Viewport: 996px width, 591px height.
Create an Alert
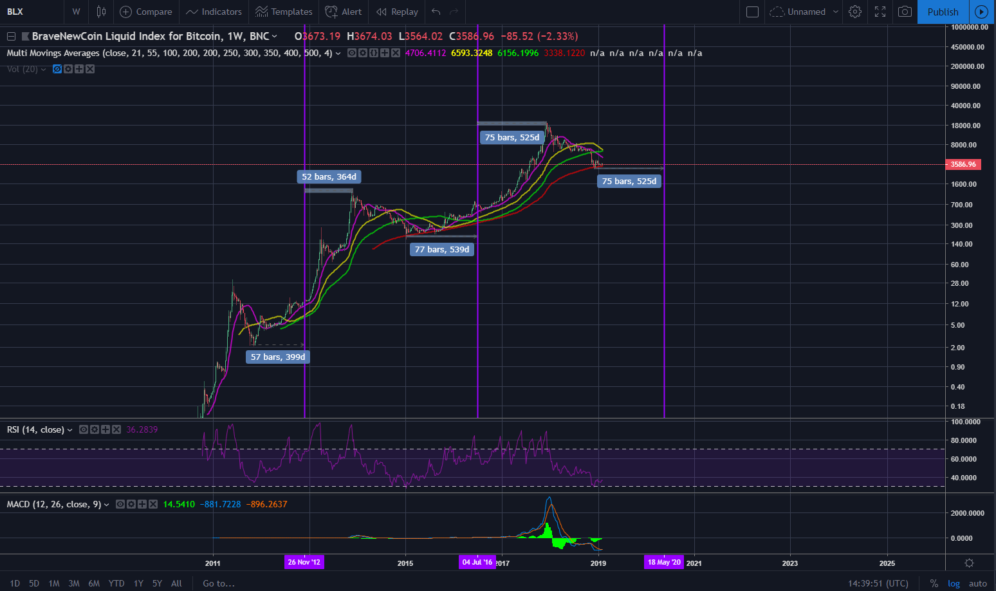344,12
